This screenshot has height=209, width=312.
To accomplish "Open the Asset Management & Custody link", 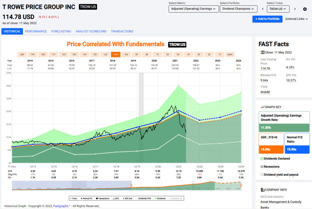I will click(281, 202).
